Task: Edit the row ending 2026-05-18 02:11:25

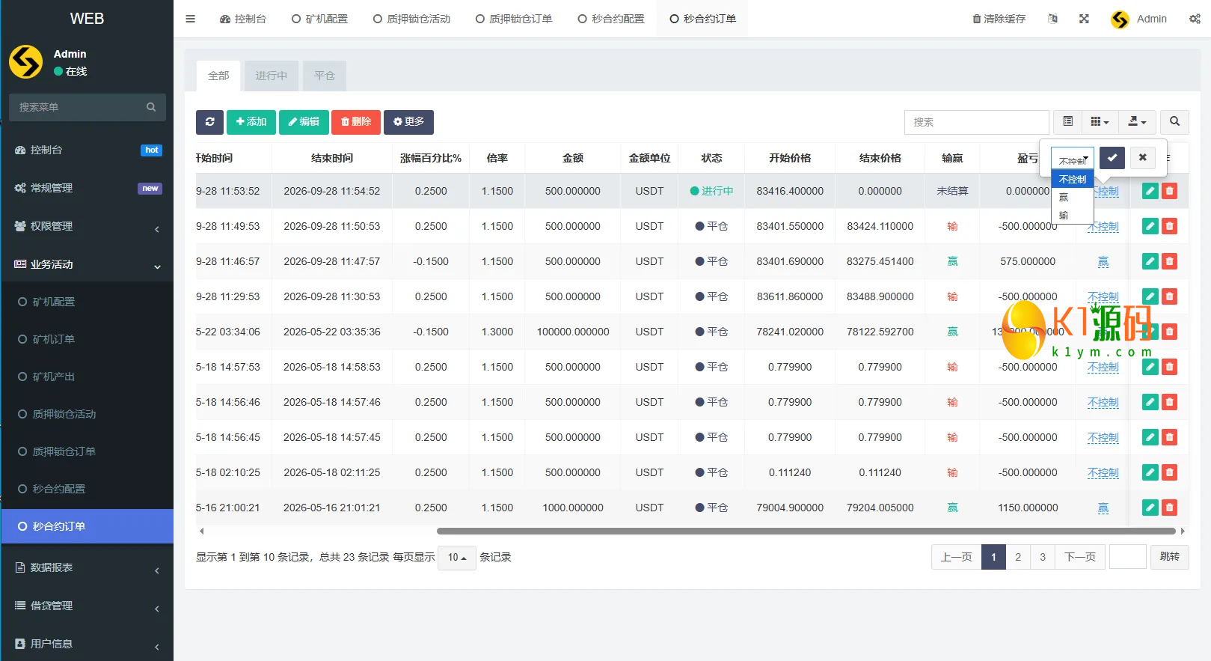Action: [x=1150, y=472]
